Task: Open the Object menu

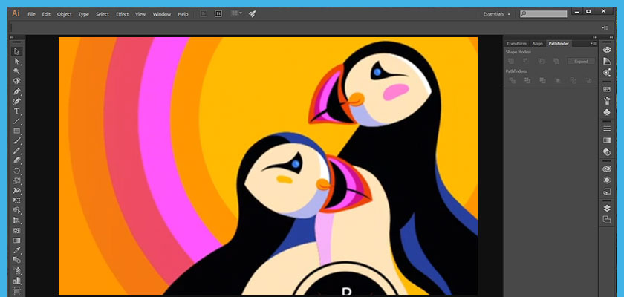Action: tap(64, 14)
